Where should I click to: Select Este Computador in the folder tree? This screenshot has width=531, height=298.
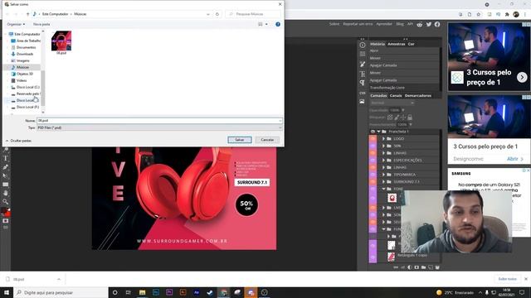pyautogui.click(x=25, y=34)
